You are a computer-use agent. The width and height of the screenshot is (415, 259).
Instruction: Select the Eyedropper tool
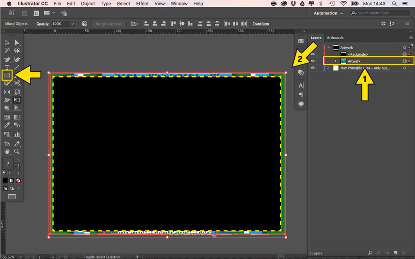(x=7, y=125)
